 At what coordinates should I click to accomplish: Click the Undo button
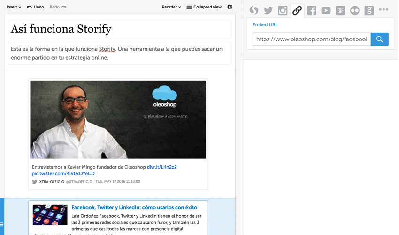(35, 7)
